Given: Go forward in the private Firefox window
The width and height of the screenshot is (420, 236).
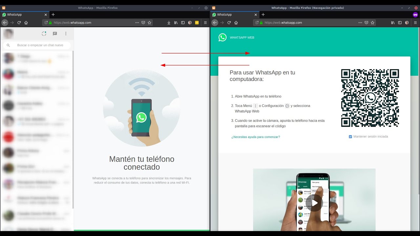Looking at the screenshot, I should click(222, 23).
